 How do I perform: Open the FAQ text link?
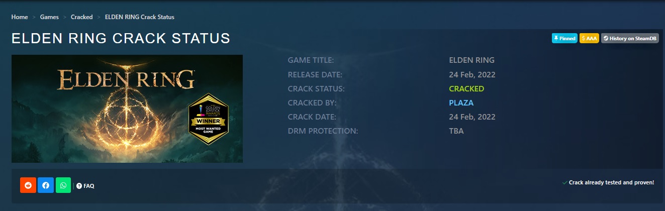pyautogui.click(x=89, y=186)
